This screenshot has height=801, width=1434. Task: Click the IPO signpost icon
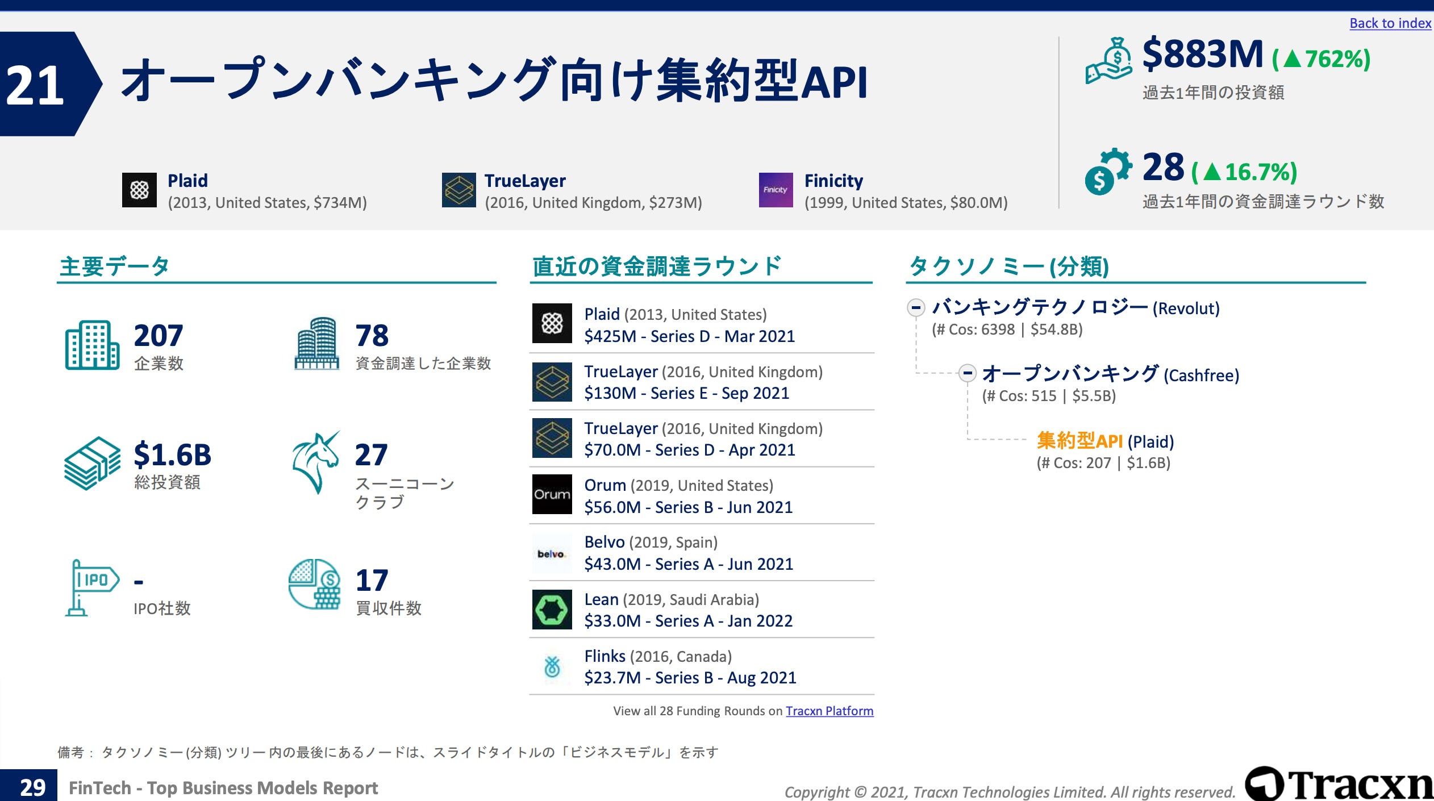coord(91,587)
